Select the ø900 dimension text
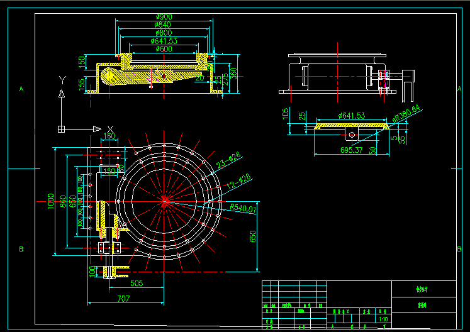The height and width of the screenshot is (332, 470). pos(164,17)
